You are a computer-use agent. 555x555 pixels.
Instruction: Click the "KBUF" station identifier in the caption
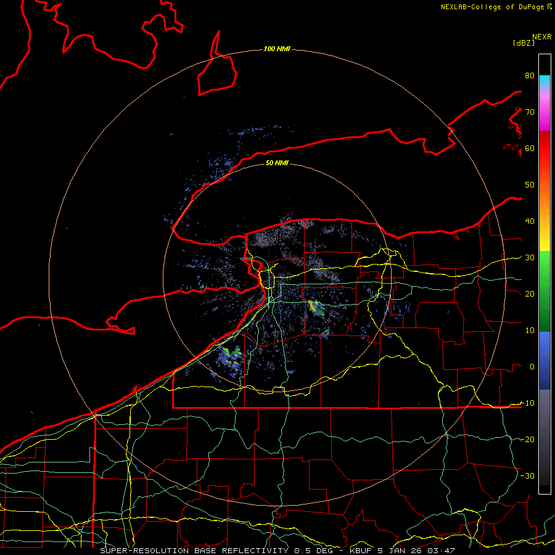point(360,551)
